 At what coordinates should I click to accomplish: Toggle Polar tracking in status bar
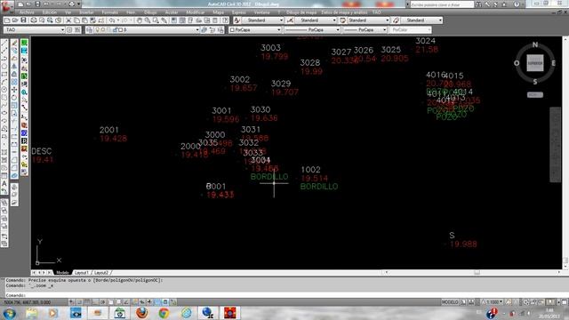pyautogui.click(x=102, y=302)
